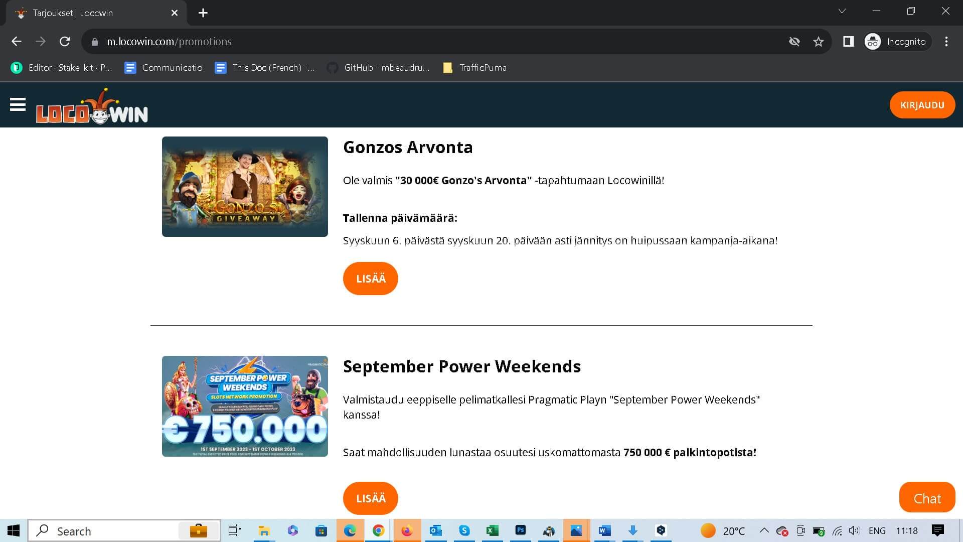Open the blue download-arrow taskbar app

coord(632,530)
